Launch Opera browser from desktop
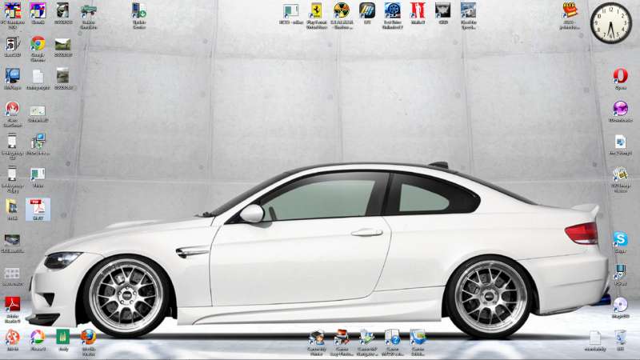The image size is (640, 360). [x=620, y=76]
